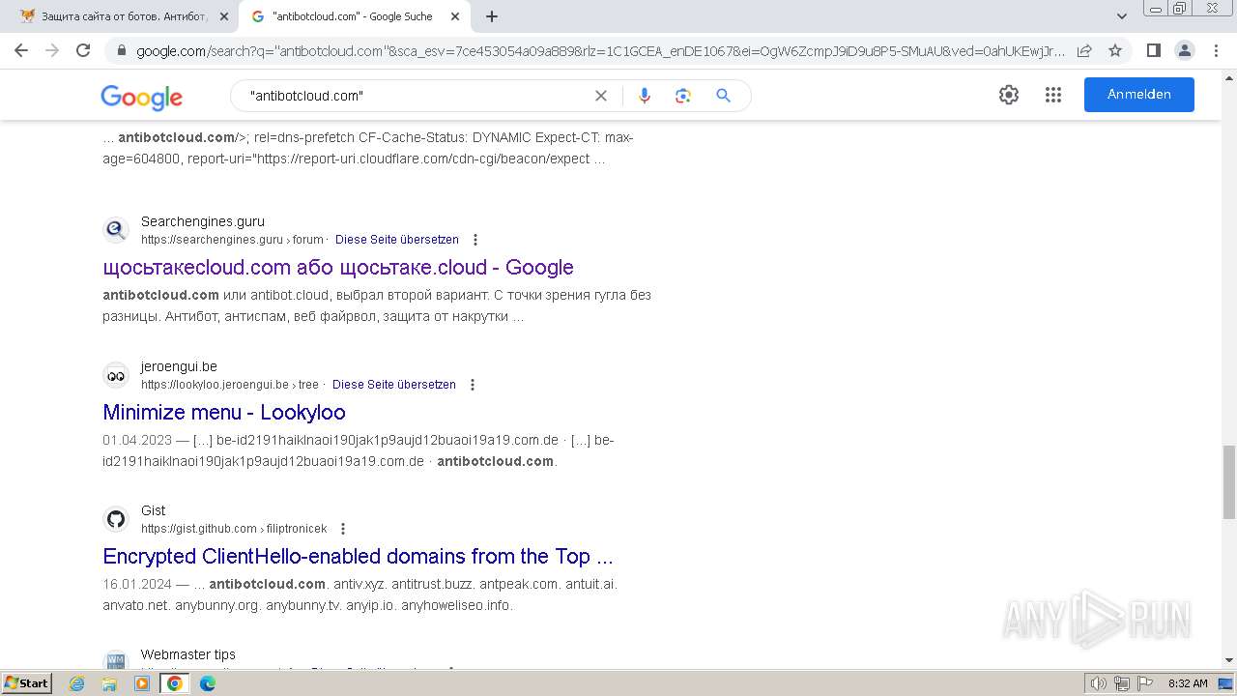Open more options for the jeroengui.be result
The image size is (1237, 696).
pos(473,385)
